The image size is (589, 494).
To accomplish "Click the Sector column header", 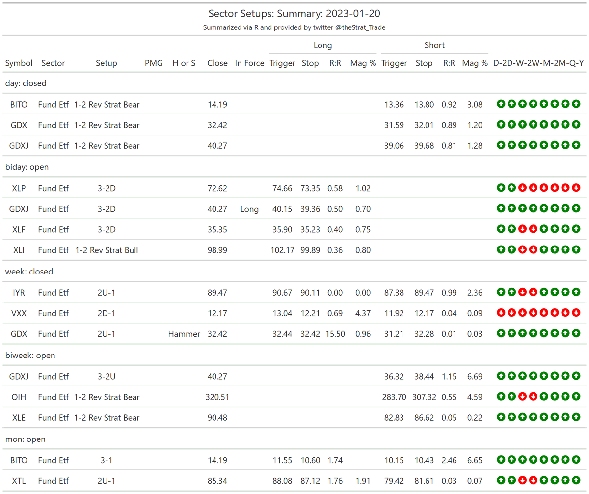I will point(53,63).
